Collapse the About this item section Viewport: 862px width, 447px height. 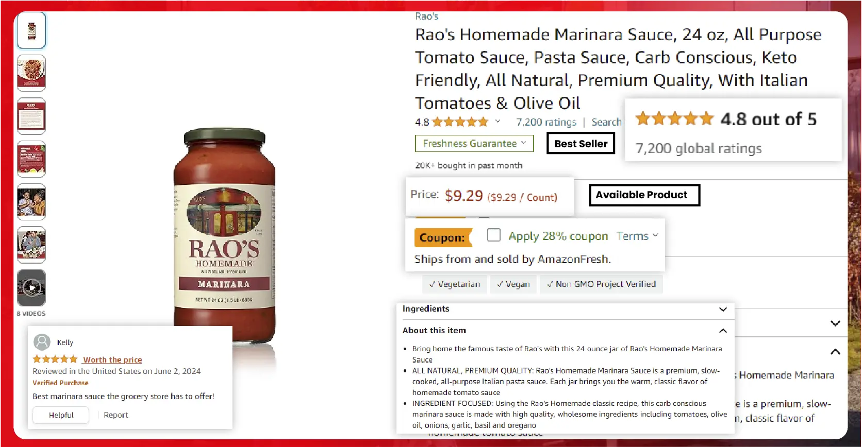tap(723, 331)
